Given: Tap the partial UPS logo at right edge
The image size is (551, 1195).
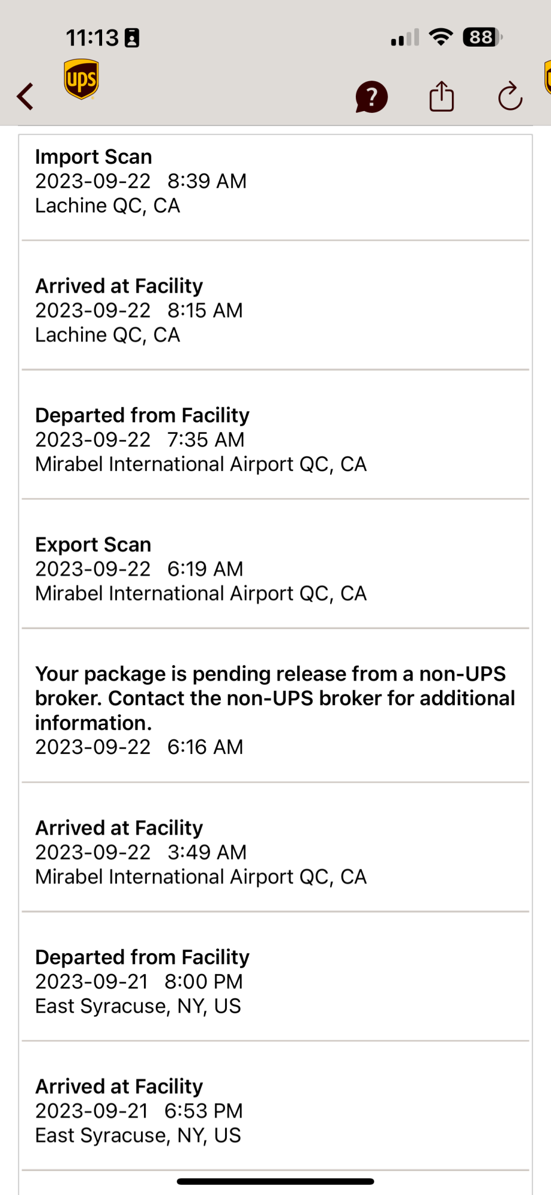Looking at the screenshot, I should pos(547,78).
